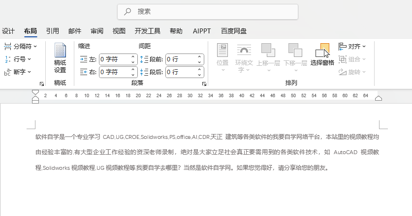Image resolution: width=412 pixels, height=216 pixels.
Task: Open the 审阅 review tab
Action: (97, 31)
